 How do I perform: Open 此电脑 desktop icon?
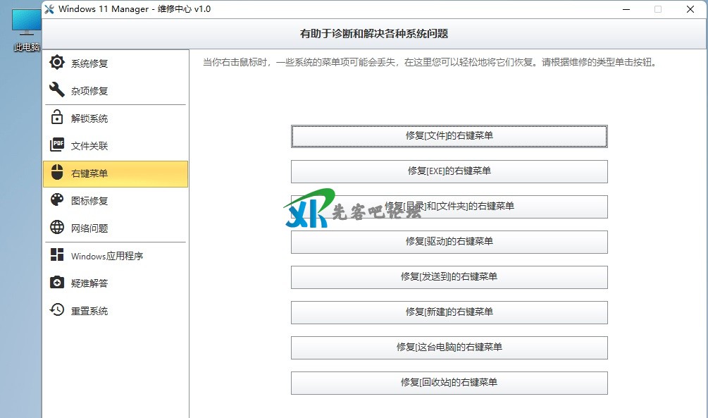(x=26, y=25)
